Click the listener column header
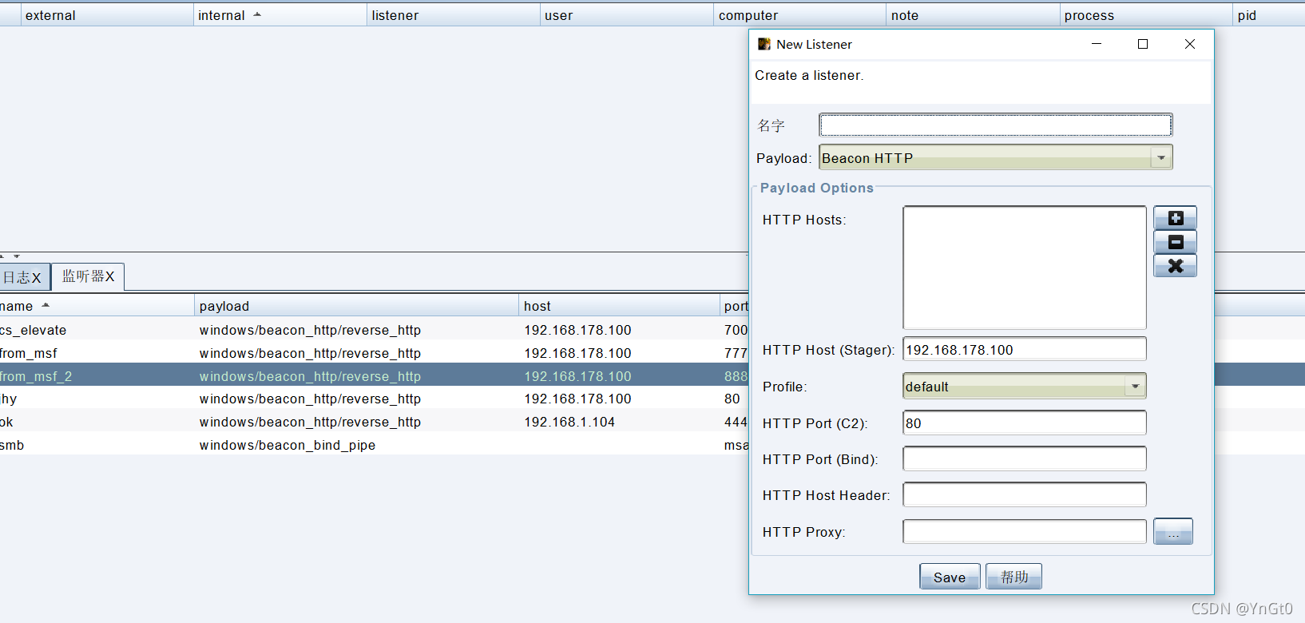The width and height of the screenshot is (1305, 623). point(453,15)
